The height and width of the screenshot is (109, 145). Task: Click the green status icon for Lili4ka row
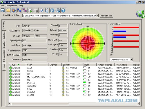(10, 71)
